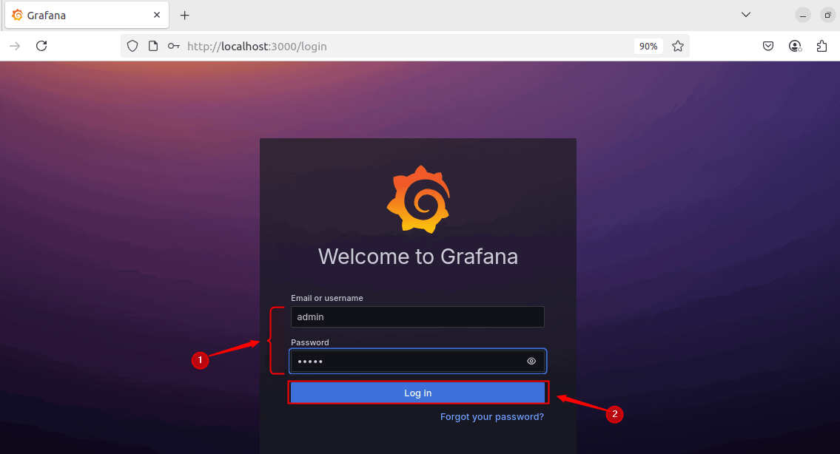Open the Forgot your password link
Viewport: 840px width, 454px height.
click(x=491, y=417)
